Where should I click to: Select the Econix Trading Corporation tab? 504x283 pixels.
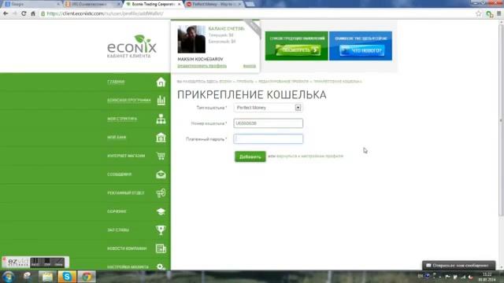point(154,4)
